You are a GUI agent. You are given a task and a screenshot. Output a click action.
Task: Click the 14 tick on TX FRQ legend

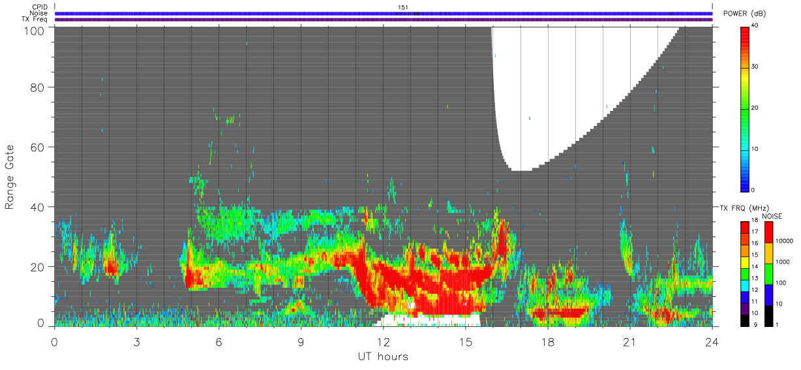[x=755, y=266]
